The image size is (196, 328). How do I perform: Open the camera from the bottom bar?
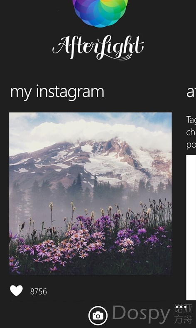pos(98,315)
